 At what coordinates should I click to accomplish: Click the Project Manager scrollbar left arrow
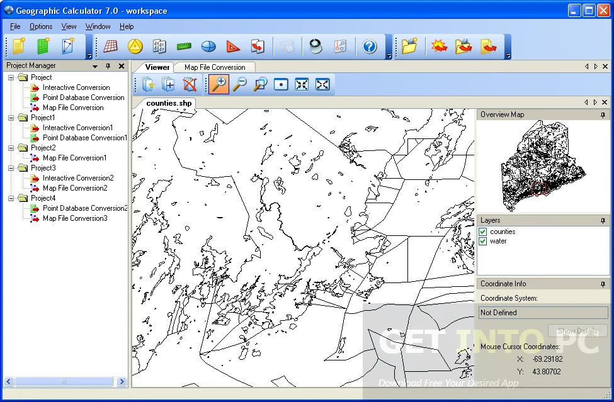[x=9, y=381]
